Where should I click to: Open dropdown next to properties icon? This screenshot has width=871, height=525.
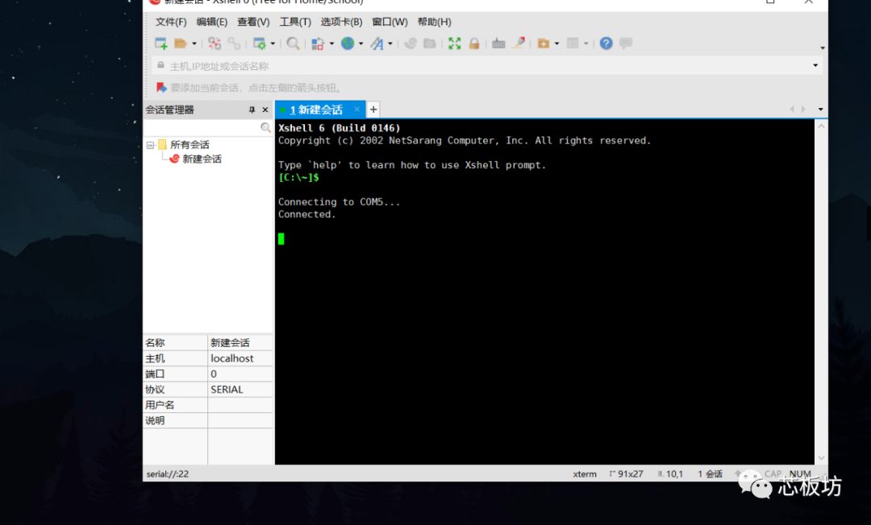[x=273, y=43]
